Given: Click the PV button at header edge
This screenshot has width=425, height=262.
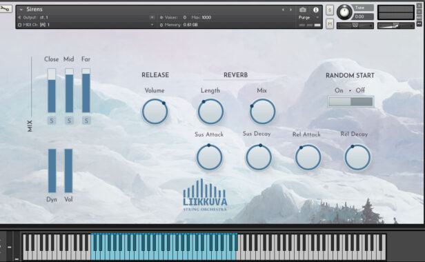Looking at the screenshot, I should click(419, 24).
